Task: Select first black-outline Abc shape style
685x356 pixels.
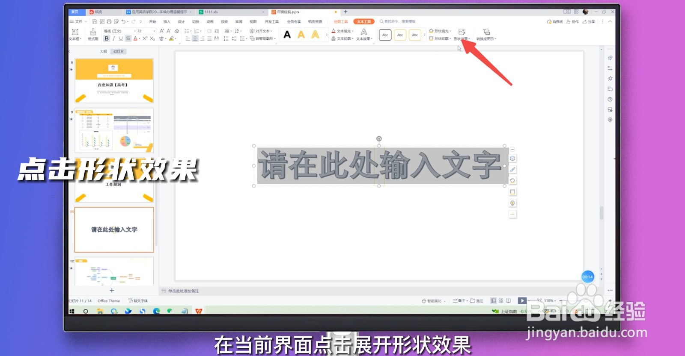Action: click(x=385, y=35)
